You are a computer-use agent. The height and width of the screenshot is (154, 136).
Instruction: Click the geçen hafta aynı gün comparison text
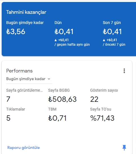point(72,45)
